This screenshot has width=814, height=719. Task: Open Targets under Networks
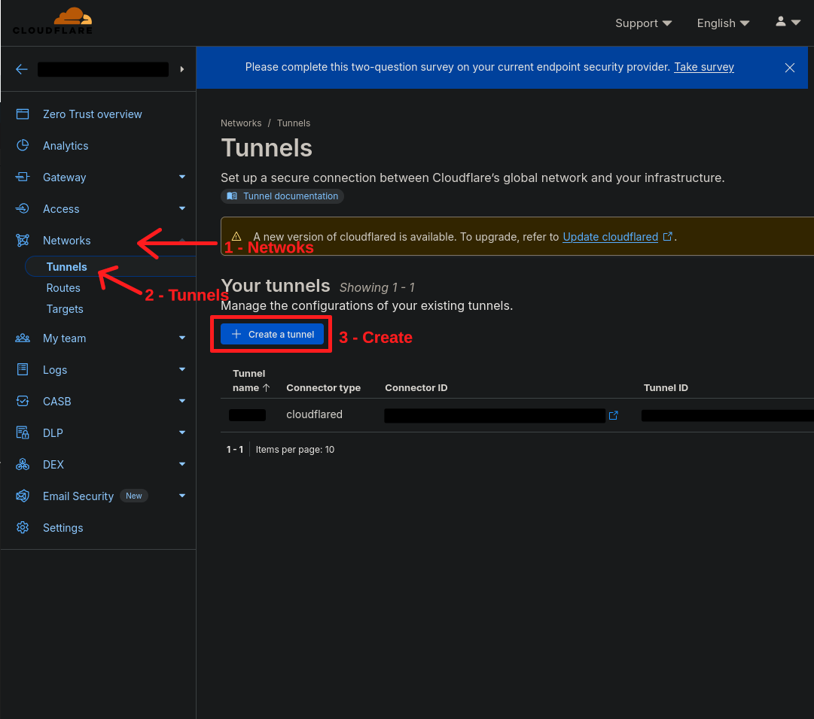(x=64, y=309)
